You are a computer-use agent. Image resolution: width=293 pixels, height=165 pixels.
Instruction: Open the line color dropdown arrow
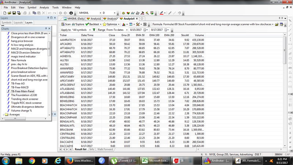165,13
